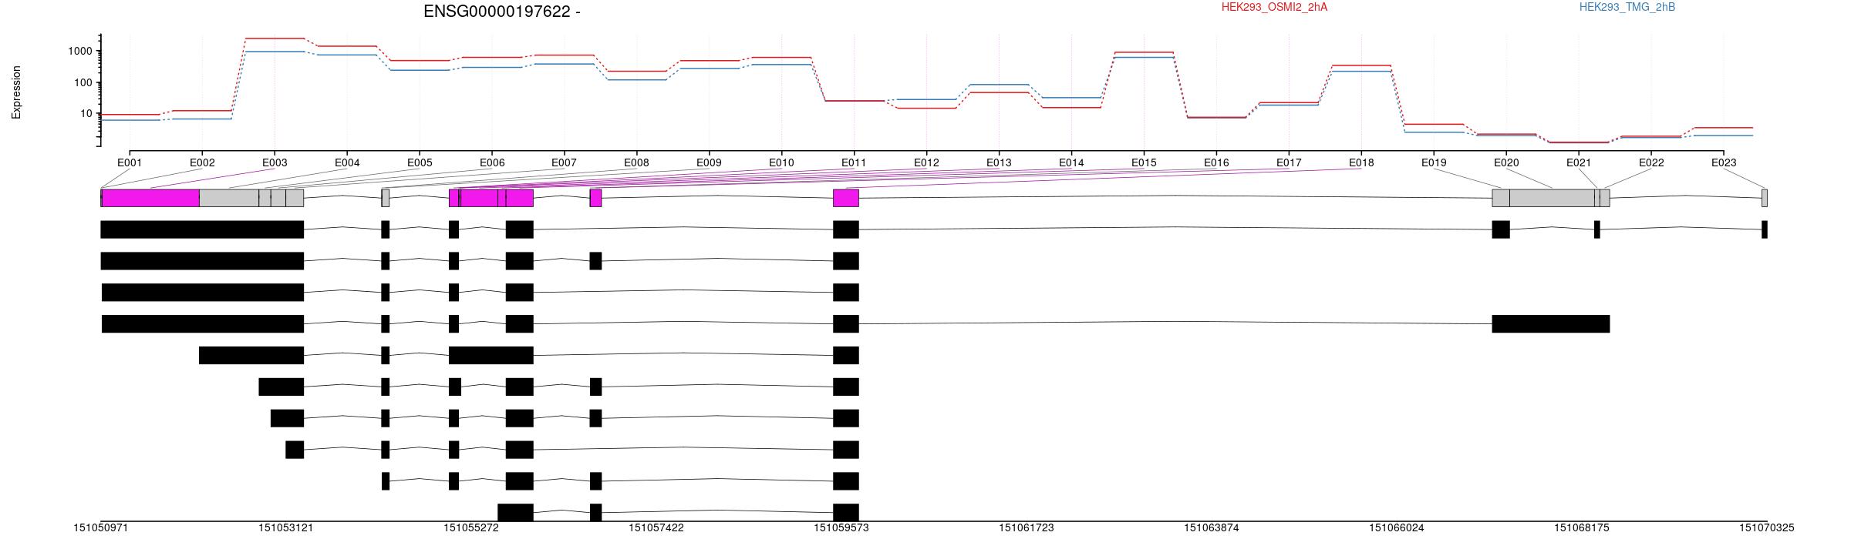Click the red expression segment above E018
Image resolution: width=1851 pixels, height=539 pixels.
(x=1361, y=65)
